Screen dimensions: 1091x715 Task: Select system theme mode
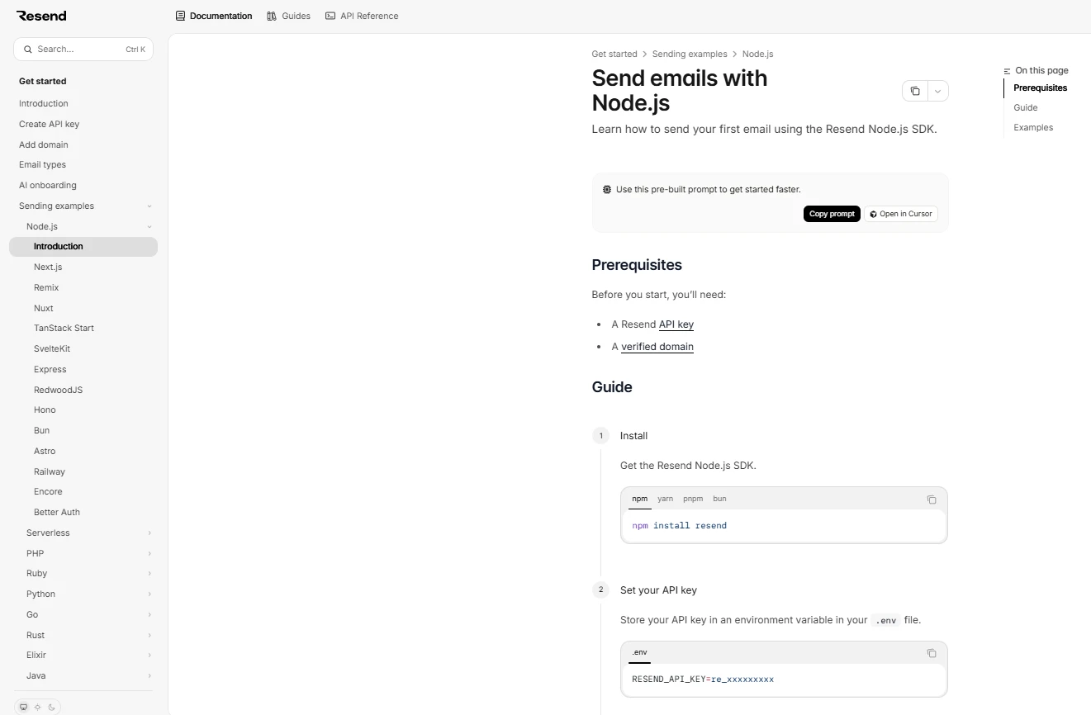click(23, 707)
